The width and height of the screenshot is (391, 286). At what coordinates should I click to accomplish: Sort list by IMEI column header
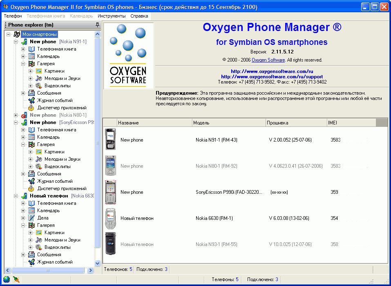[x=351, y=123]
